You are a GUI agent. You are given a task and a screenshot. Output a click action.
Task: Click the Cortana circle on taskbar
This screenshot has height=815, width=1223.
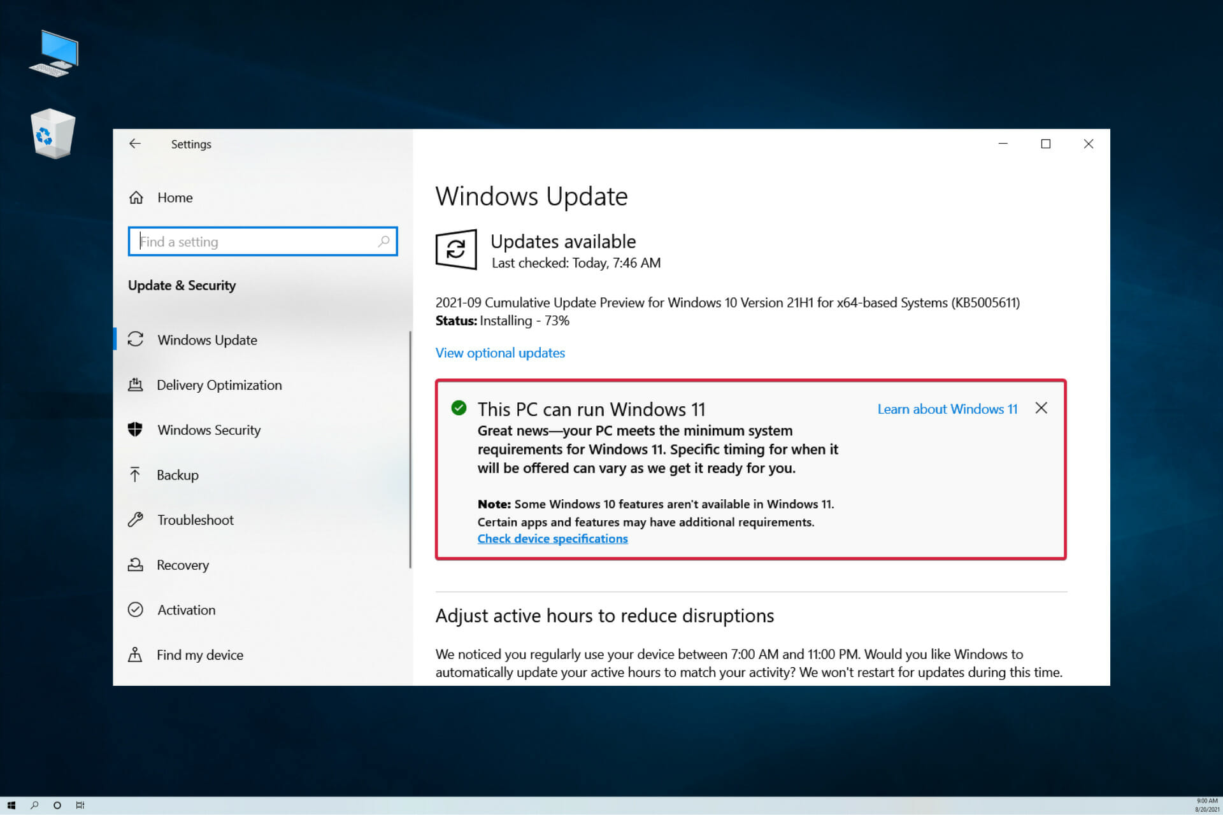tap(57, 805)
